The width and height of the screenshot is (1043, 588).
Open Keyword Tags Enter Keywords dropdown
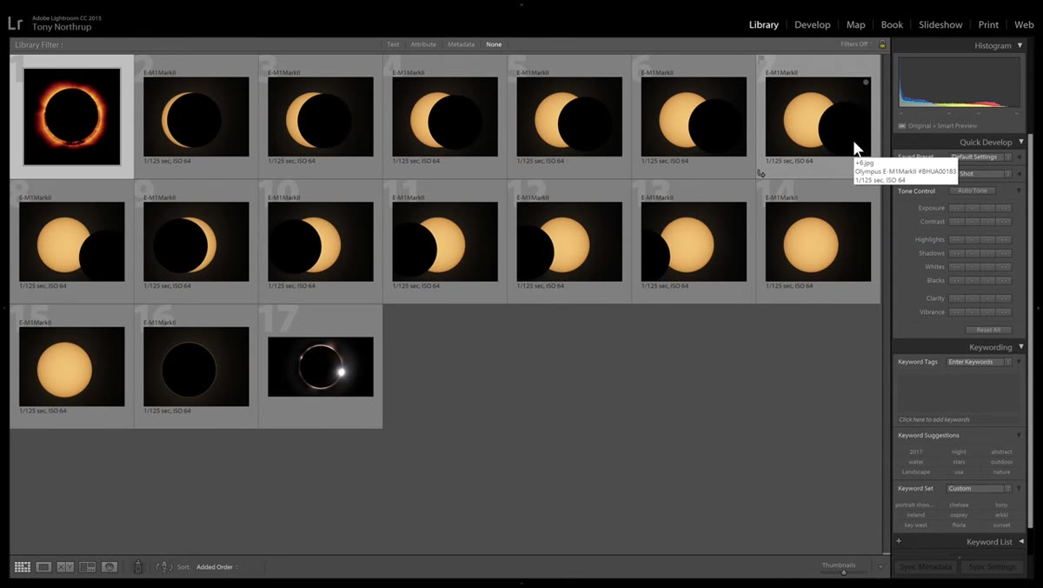coord(980,362)
